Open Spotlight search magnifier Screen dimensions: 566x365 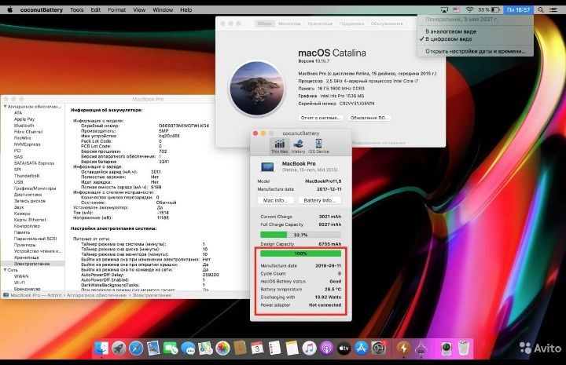coord(541,9)
